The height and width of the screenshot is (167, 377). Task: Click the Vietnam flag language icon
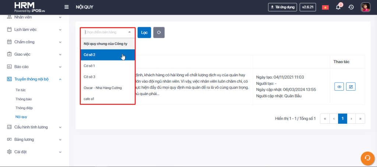coord(325,7)
